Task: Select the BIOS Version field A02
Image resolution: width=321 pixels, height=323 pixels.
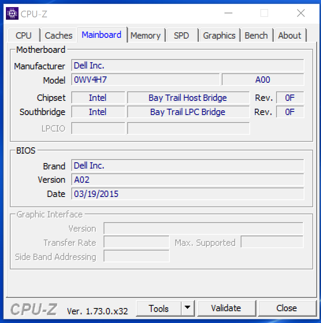Action: (x=187, y=180)
